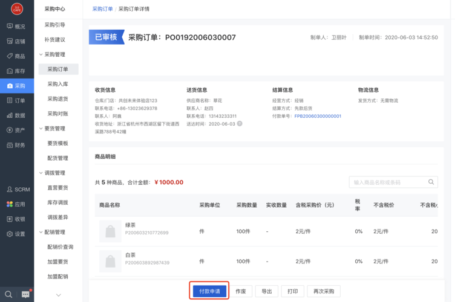Open 配销价查询 submenu item

(x=61, y=247)
